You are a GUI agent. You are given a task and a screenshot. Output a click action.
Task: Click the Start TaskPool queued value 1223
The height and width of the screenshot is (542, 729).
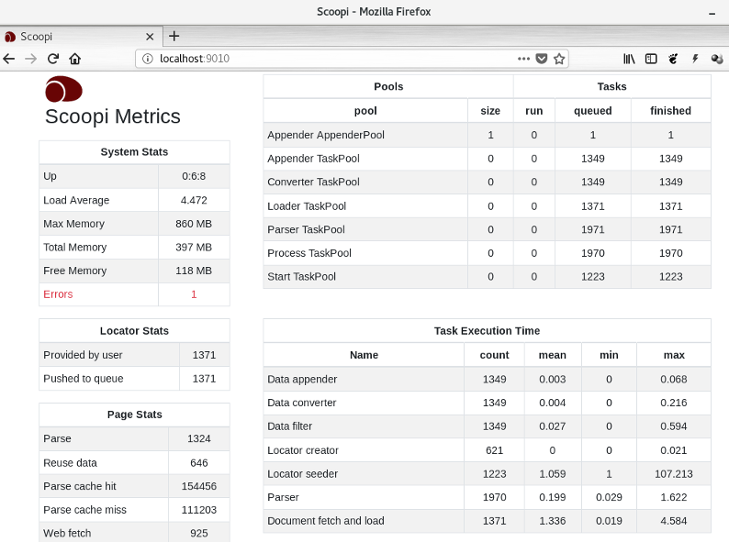click(x=593, y=277)
